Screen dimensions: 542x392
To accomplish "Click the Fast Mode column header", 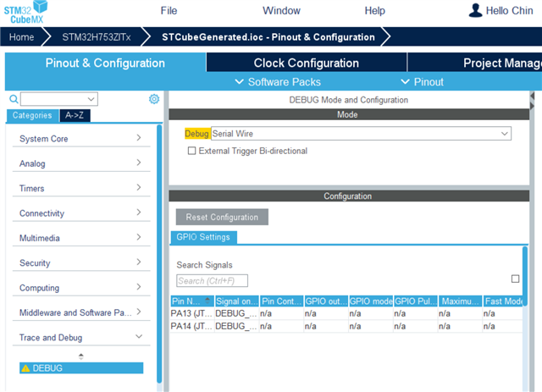I will [503, 301].
